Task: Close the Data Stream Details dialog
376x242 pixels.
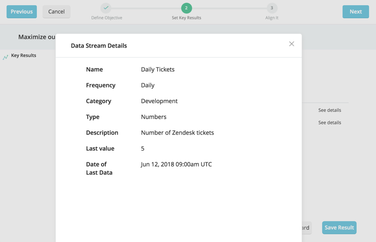Action: (x=291, y=44)
